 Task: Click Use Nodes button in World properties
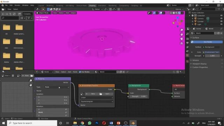[x=207, y=42]
